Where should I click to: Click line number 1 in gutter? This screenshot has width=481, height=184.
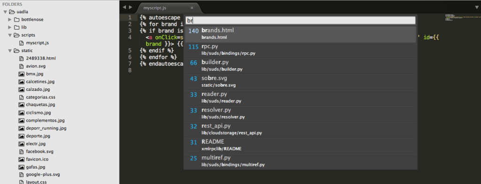click(x=130, y=17)
